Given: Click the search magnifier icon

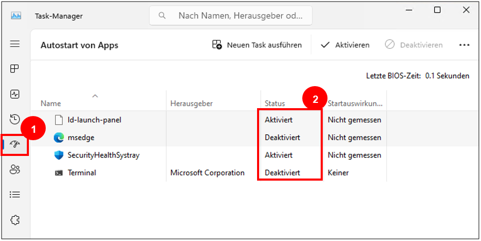Looking at the screenshot, I should (162, 15).
